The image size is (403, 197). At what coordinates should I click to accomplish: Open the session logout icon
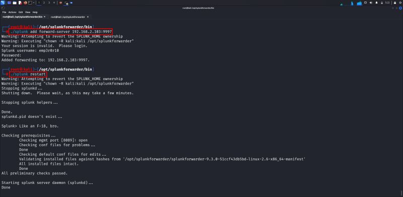click(400, 3)
